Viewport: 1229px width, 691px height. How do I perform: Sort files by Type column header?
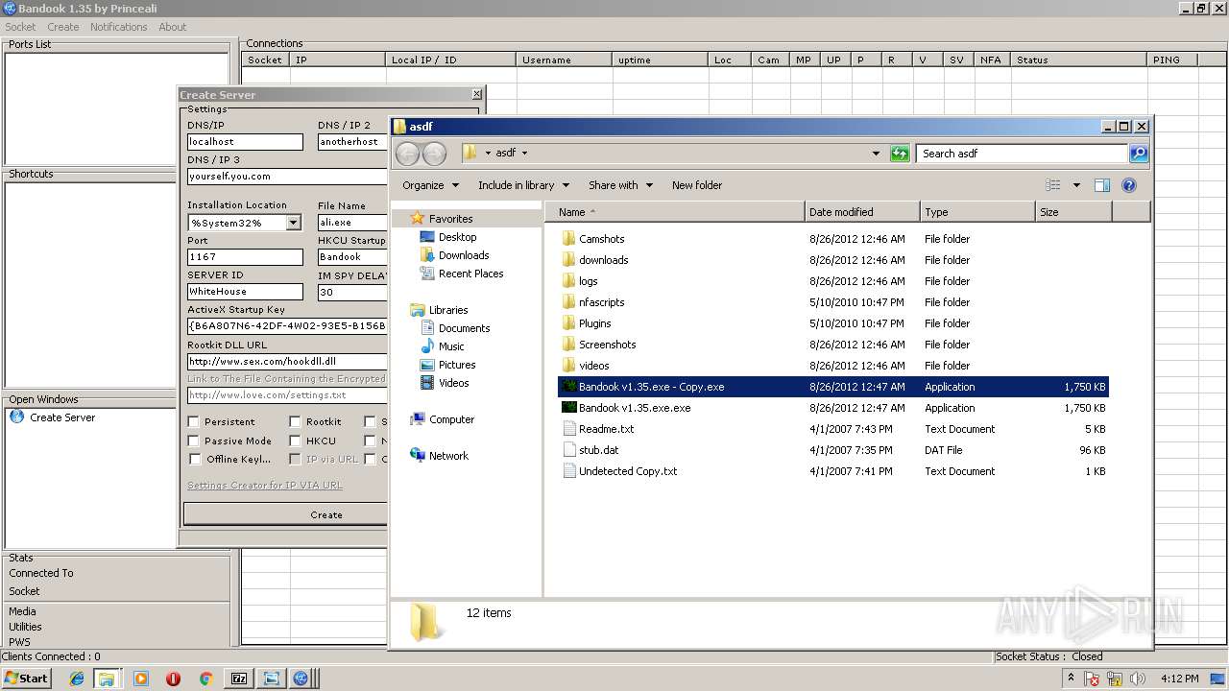(977, 212)
